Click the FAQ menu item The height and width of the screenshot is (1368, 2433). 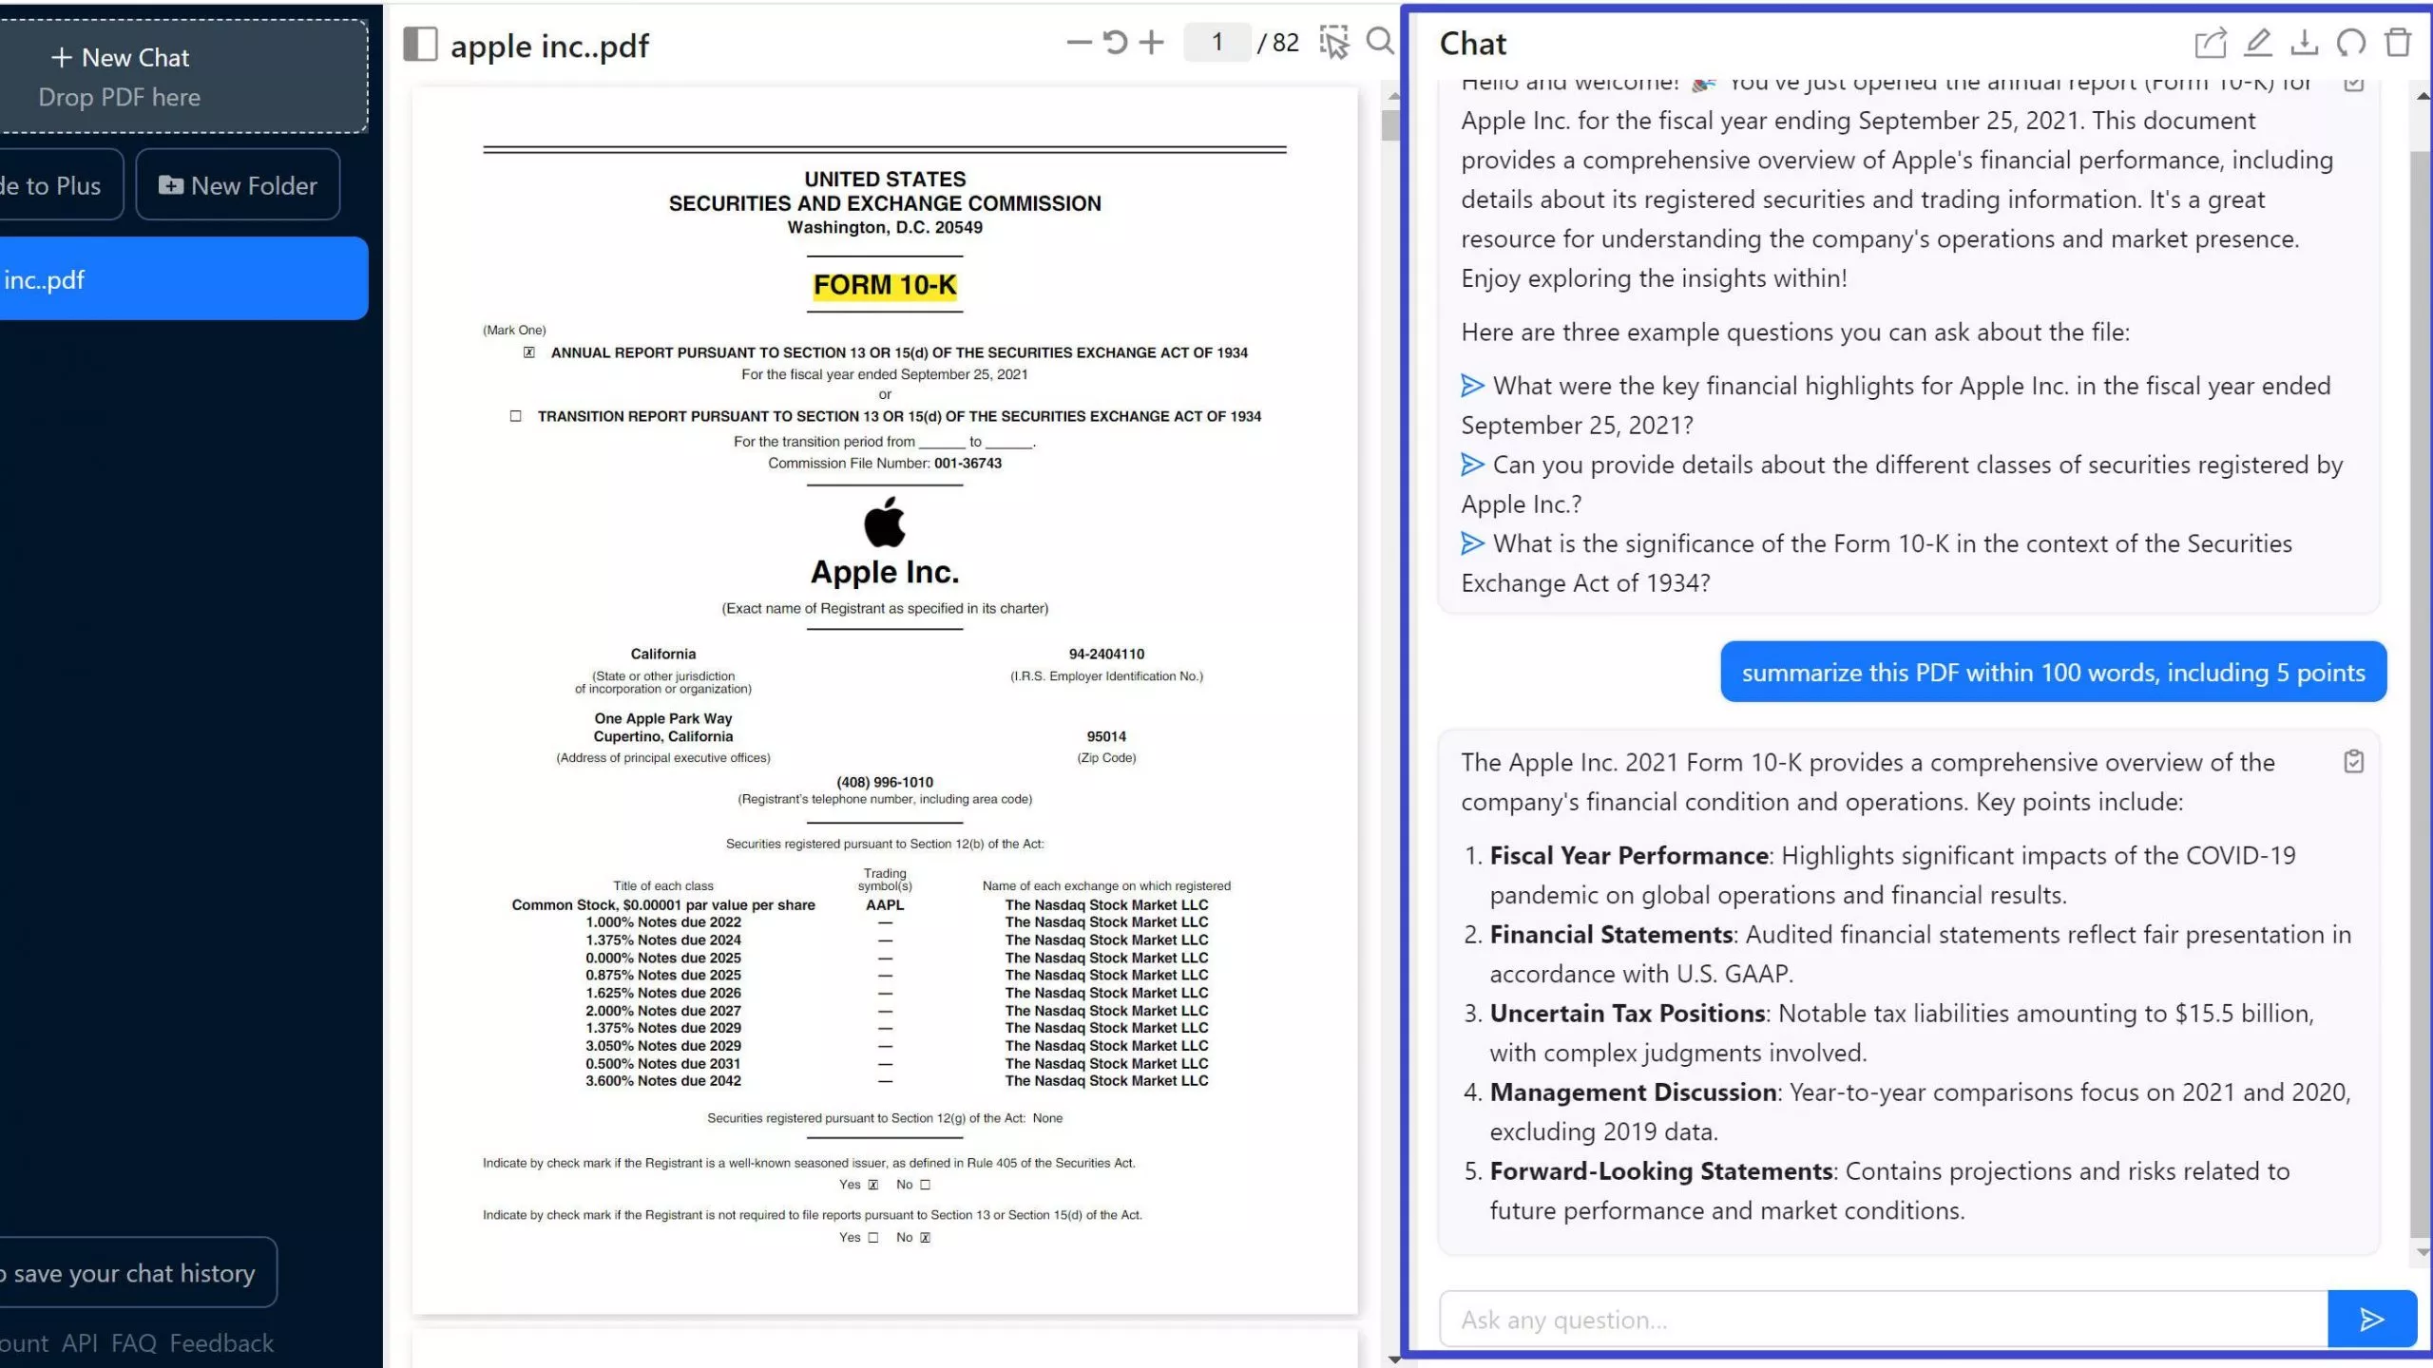pyautogui.click(x=134, y=1343)
